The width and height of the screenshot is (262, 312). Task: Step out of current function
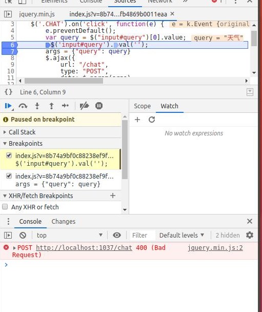51,106
